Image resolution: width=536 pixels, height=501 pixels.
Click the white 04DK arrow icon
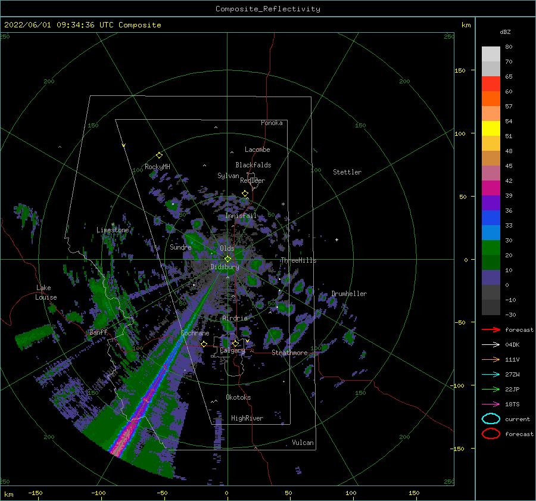pos(491,345)
